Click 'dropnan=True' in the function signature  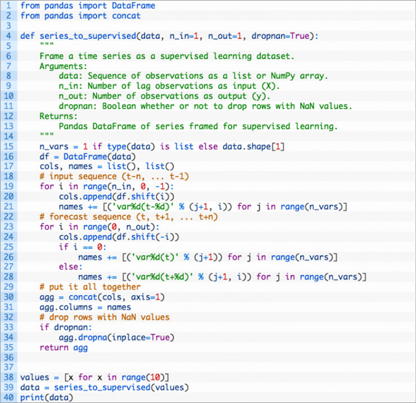pyautogui.click(x=280, y=36)
